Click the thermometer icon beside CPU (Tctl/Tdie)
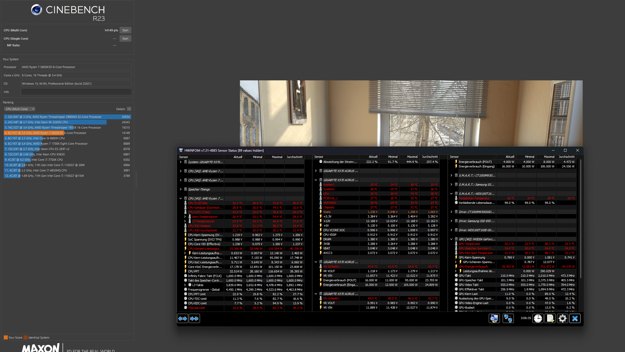Viewport: 625px width, 352px height. [x=185, y=203]
